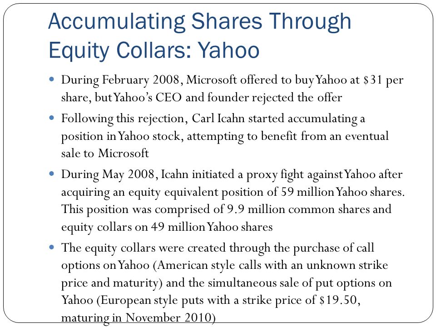436x327 pixels.
Task: Click the strike price '$19.50' text
Action: (x=338, y=300)
